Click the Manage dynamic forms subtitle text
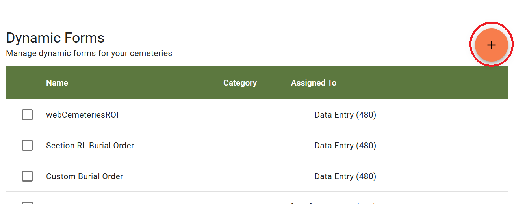 click(x=89, y=53)
